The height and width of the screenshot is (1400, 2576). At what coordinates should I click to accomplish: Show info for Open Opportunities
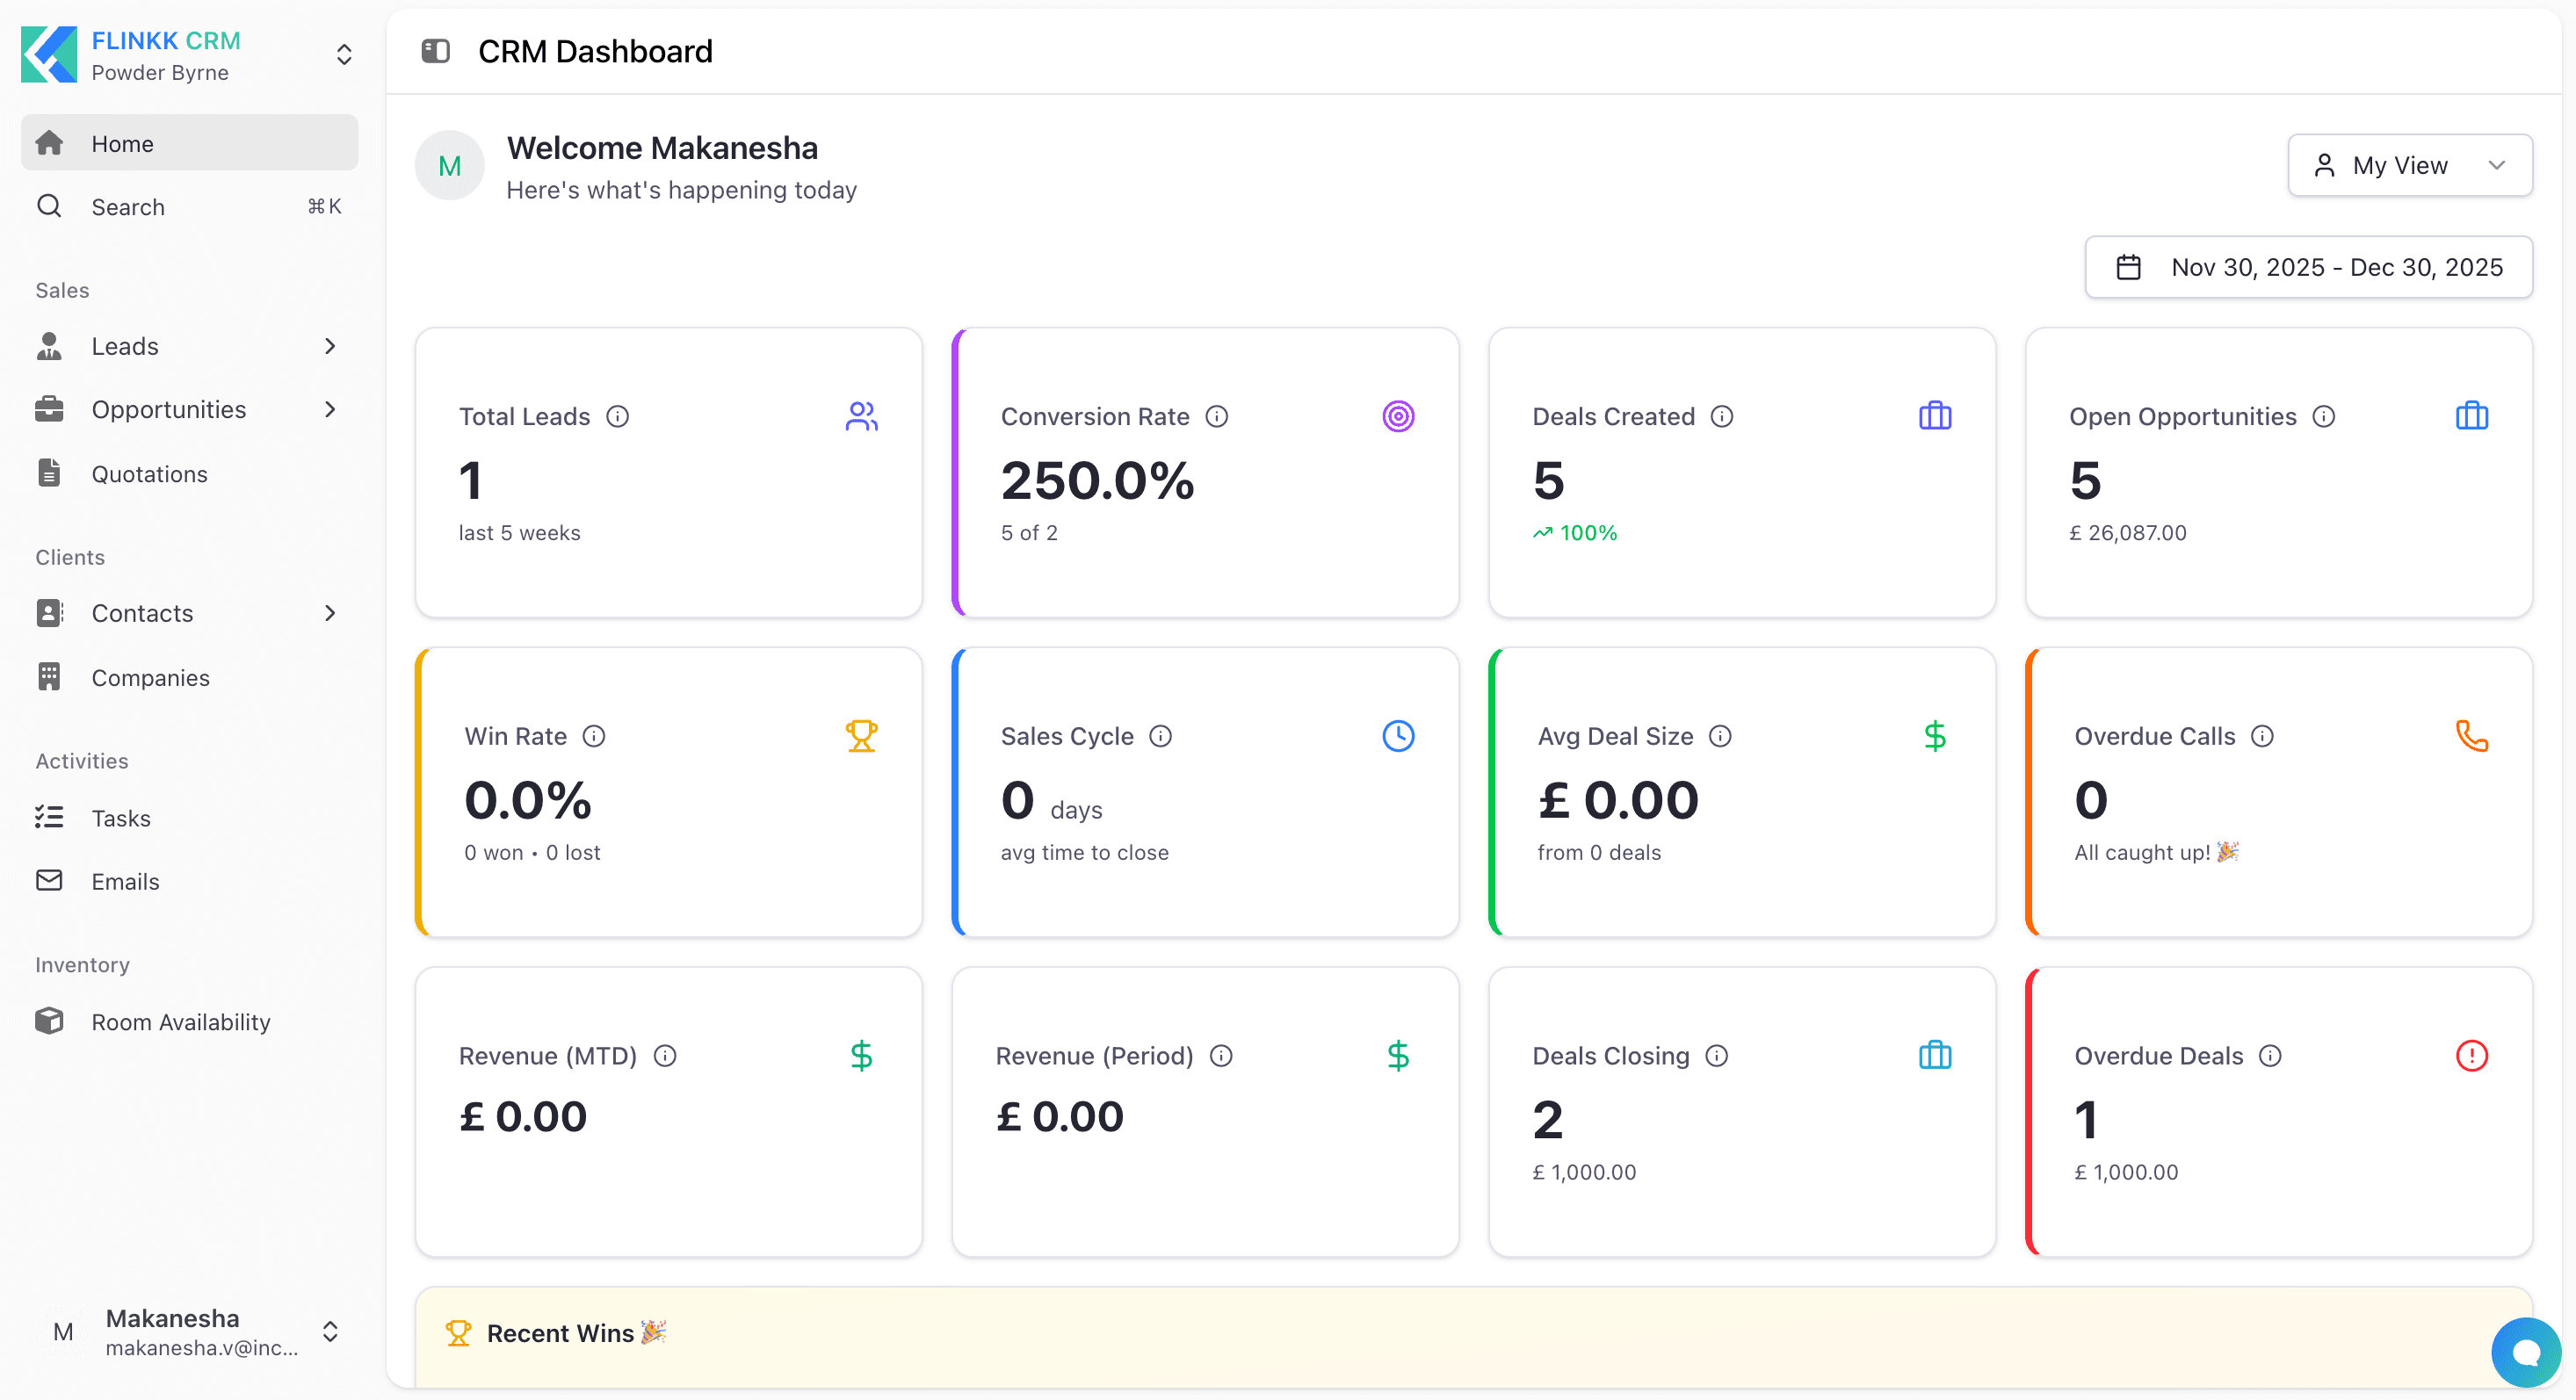(2324, 416)
